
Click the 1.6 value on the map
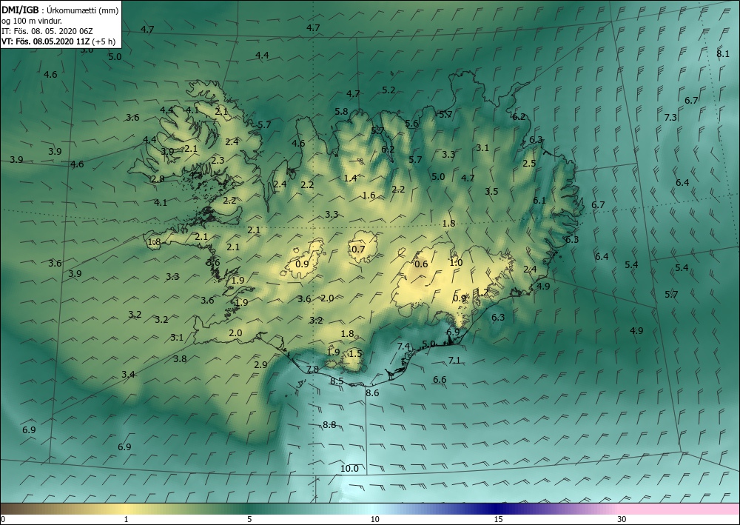coord(369,195)
